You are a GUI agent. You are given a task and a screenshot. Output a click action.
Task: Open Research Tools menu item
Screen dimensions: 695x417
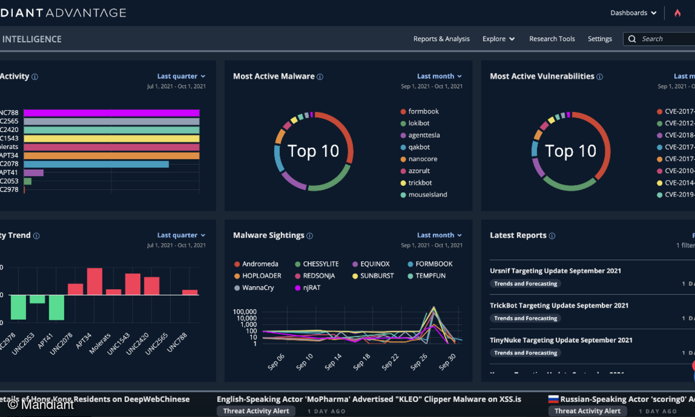click(x=552, y=39)
